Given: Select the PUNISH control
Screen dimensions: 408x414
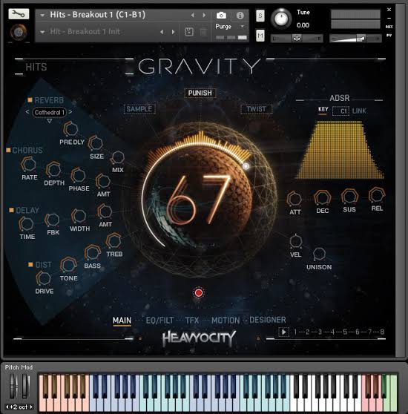Looking at the screenshot, I should click(x=200, y=93).
